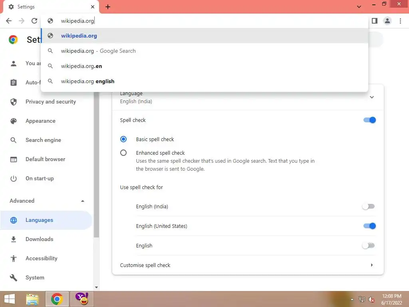Select the wikipedia.org URL suggestion
Screen dimensions: 409x307
coord(204,36)
